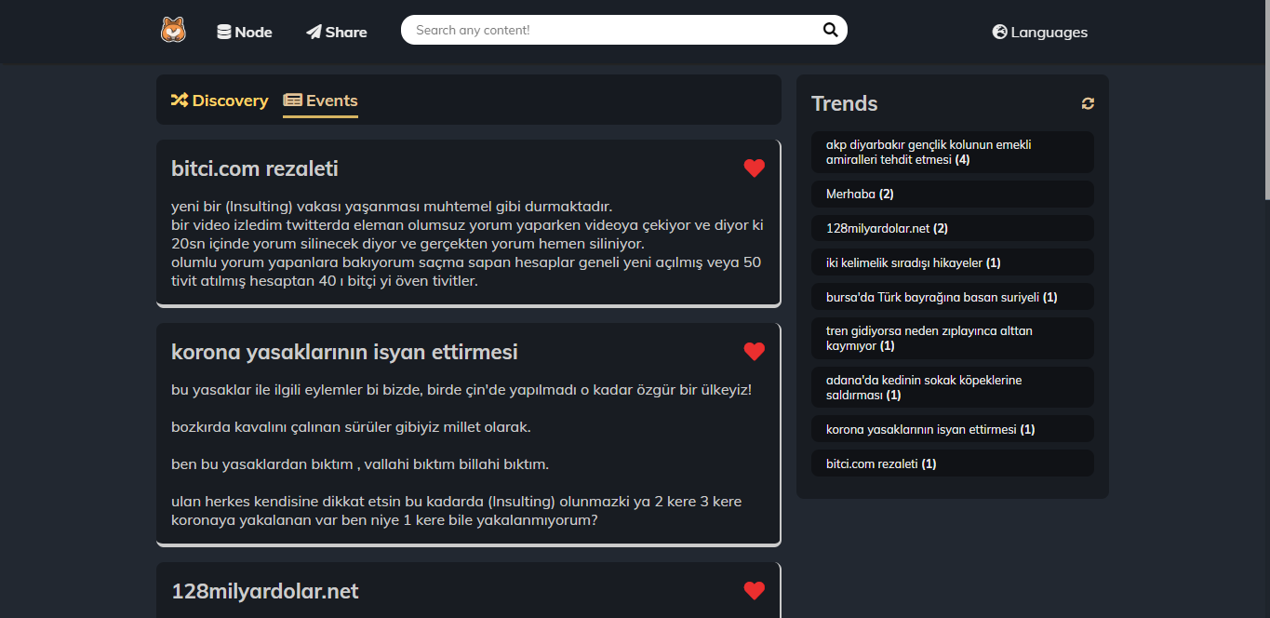
Task: Click the search magnifier icon
Action: click(830, 30)
